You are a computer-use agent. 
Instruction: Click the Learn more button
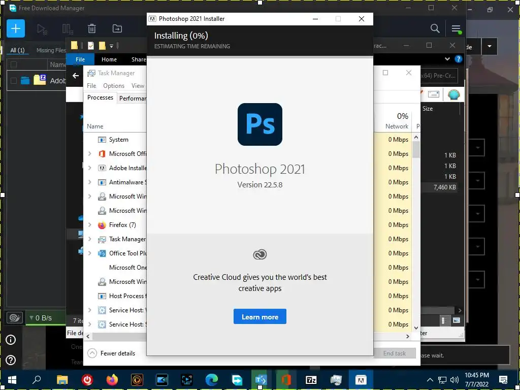(259, 317)
